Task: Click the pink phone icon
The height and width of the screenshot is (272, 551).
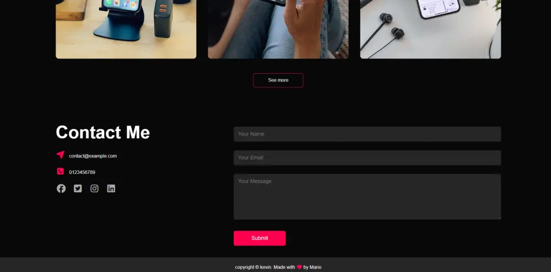Action: [61, 171]
